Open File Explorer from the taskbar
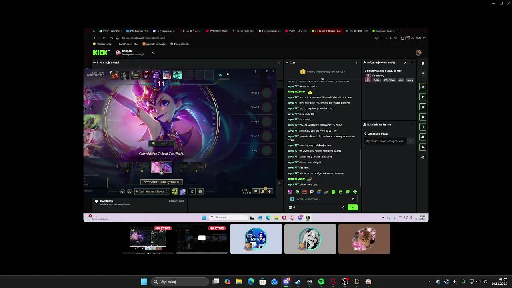This screenshot has height=288, width=512. 239,282
